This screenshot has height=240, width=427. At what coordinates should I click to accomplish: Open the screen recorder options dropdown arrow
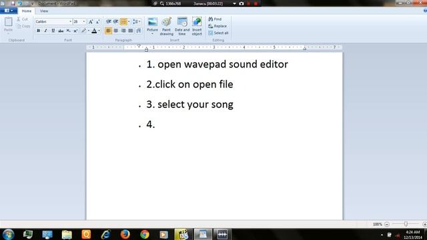coord(234,3)
